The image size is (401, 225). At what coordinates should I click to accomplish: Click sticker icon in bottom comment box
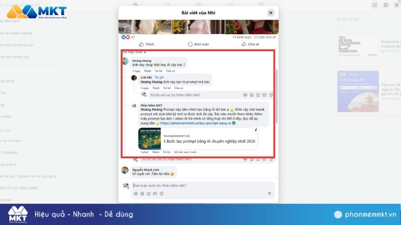(x=161, y=194)
